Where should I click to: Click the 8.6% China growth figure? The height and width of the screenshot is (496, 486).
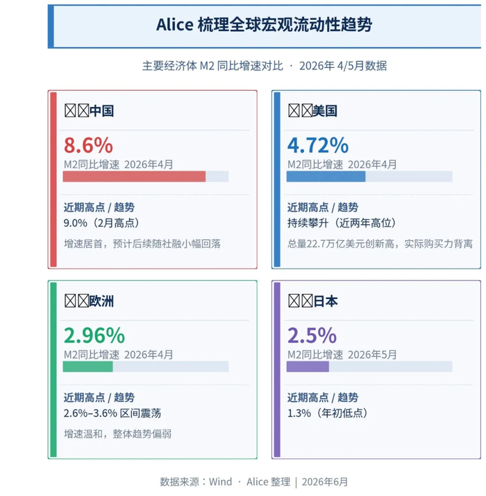pos(88,145)
